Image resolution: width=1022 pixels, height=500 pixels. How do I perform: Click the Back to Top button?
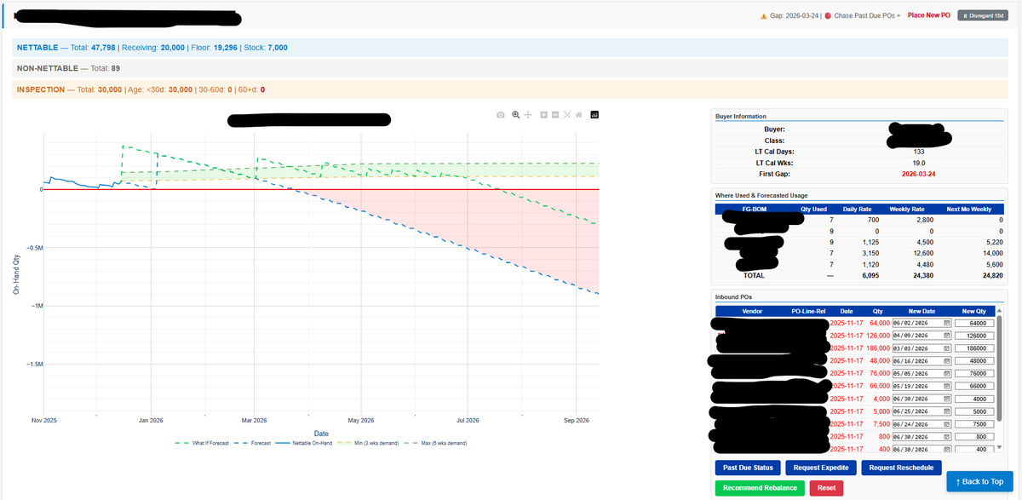[x=980, y=481]
